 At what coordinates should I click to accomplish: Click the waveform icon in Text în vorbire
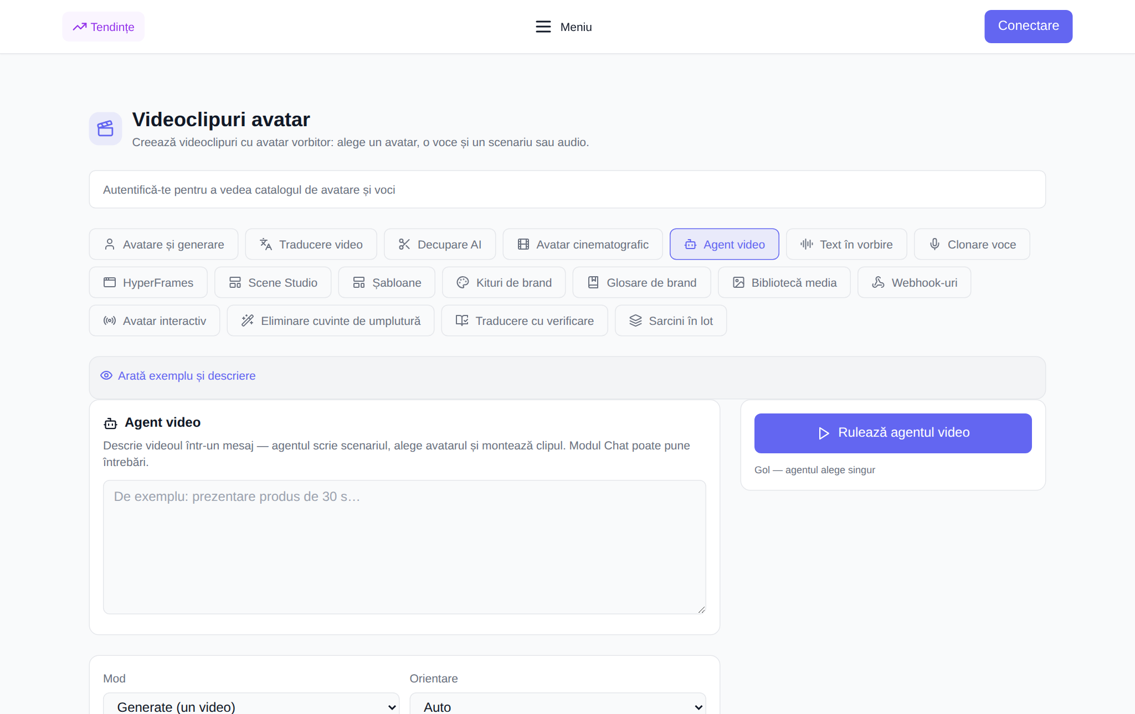(x=807, y=244)
